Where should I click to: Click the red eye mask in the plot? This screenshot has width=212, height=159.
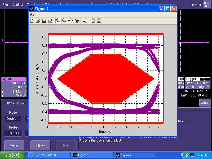106,79
